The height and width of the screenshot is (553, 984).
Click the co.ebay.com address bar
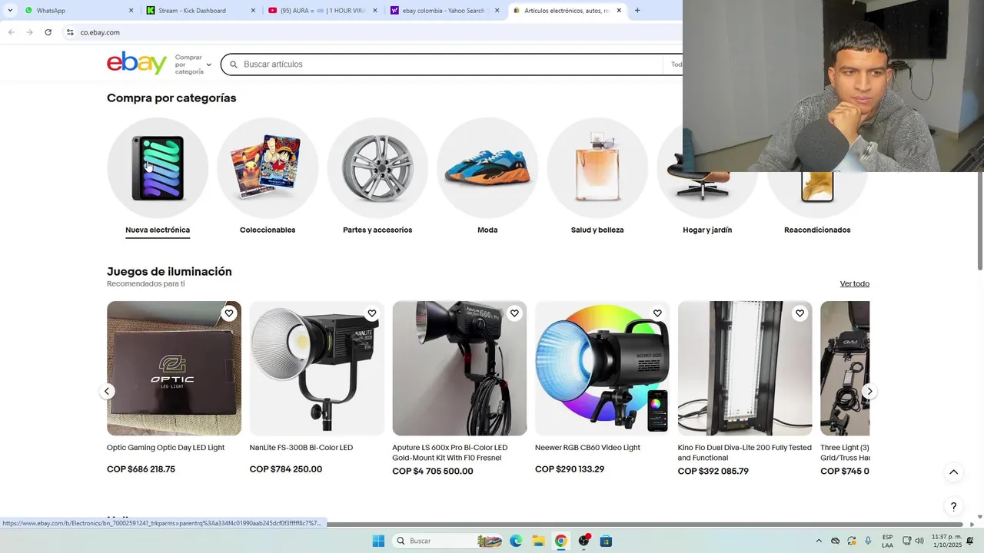(369, 32)
